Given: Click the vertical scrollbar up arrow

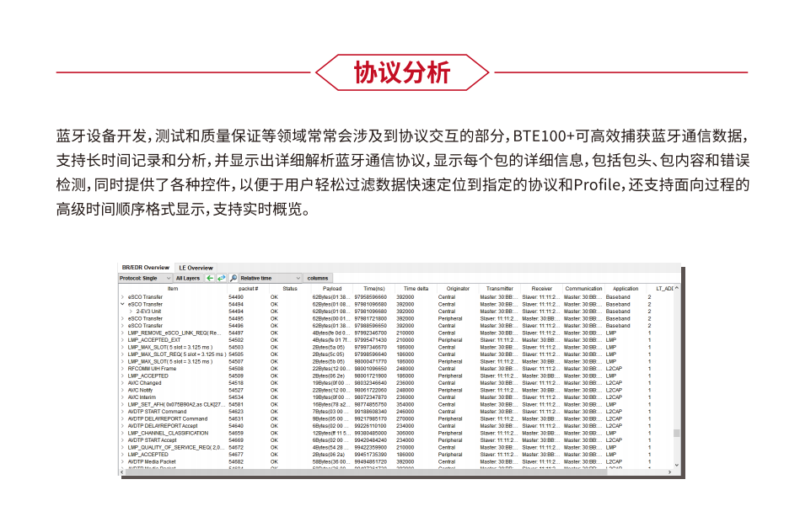Looking at the screenshot, I should (676, 289).
